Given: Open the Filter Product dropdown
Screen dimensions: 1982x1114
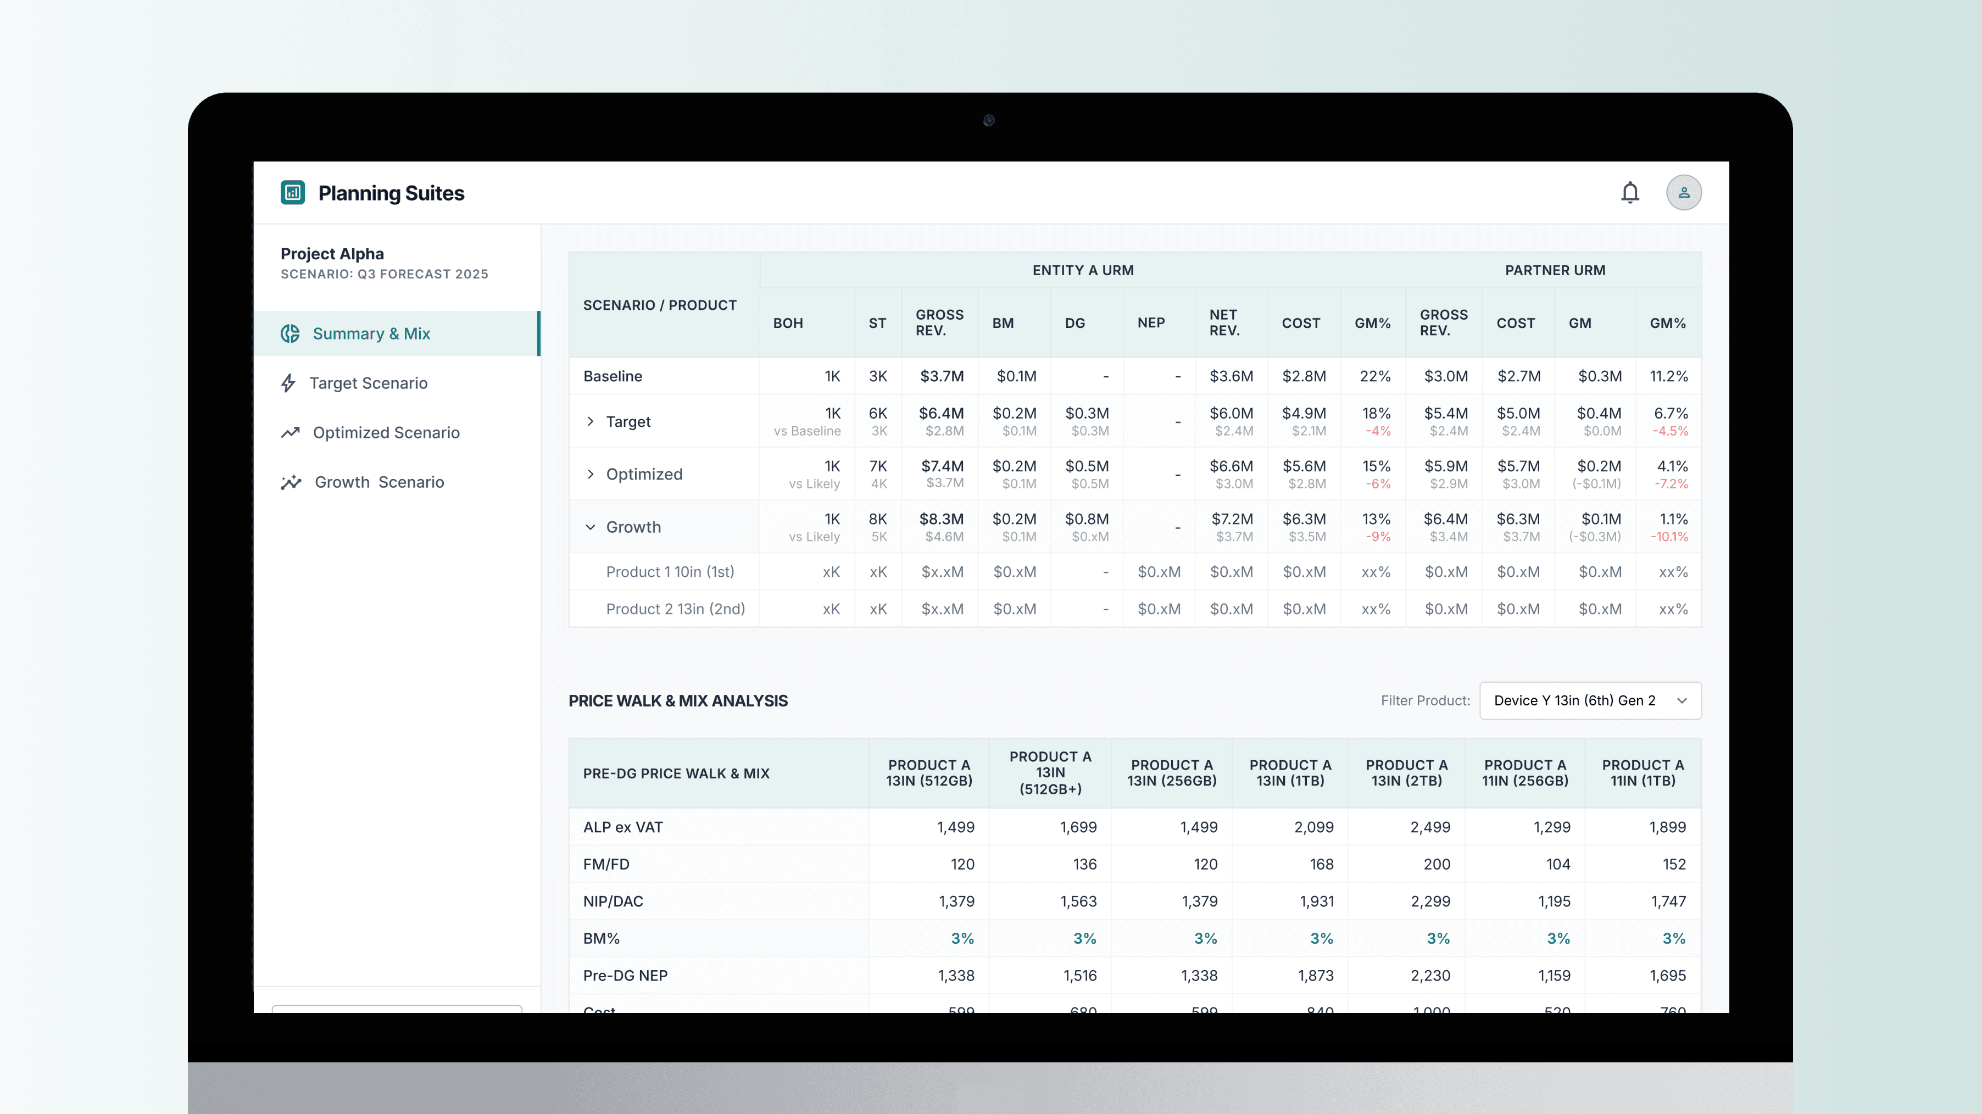Looking at the screenshot, I should (x=1590, y=700).
